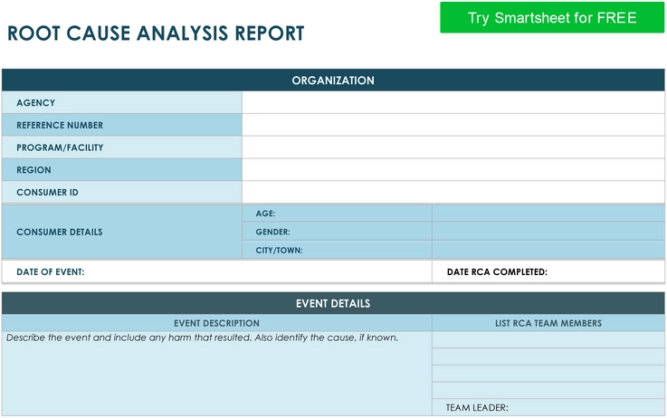Select the Gender value cell
The height and width of the screenshot is (418, 667).
pos(548,232)
